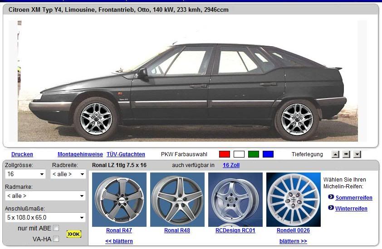Click the 'PKW Farbauswahl' label
Screen dimensions: 382x249
click(184, 154)
